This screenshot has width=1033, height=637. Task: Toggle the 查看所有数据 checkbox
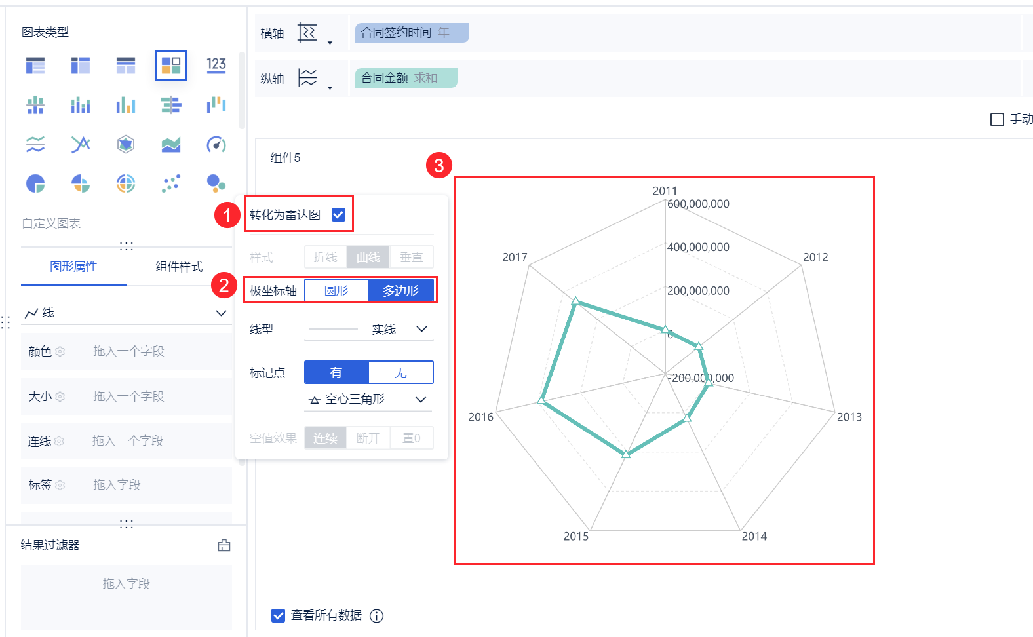click(x=279, y=615)
